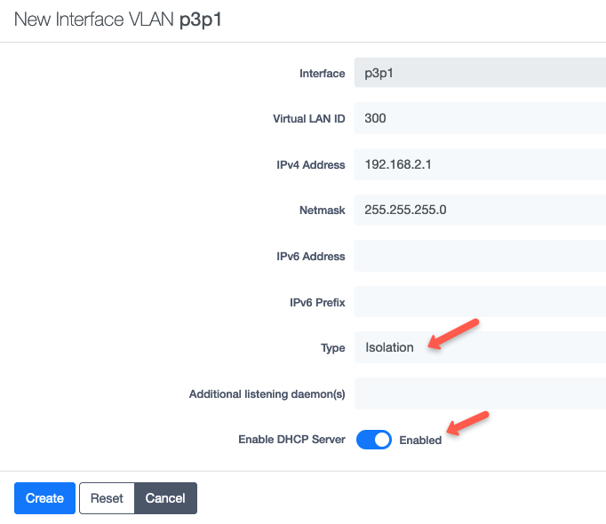Click the 'Enable DHCP Server' label text

[291, 440]
